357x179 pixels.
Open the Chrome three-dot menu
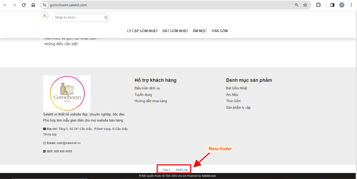[x=351, y=5]
